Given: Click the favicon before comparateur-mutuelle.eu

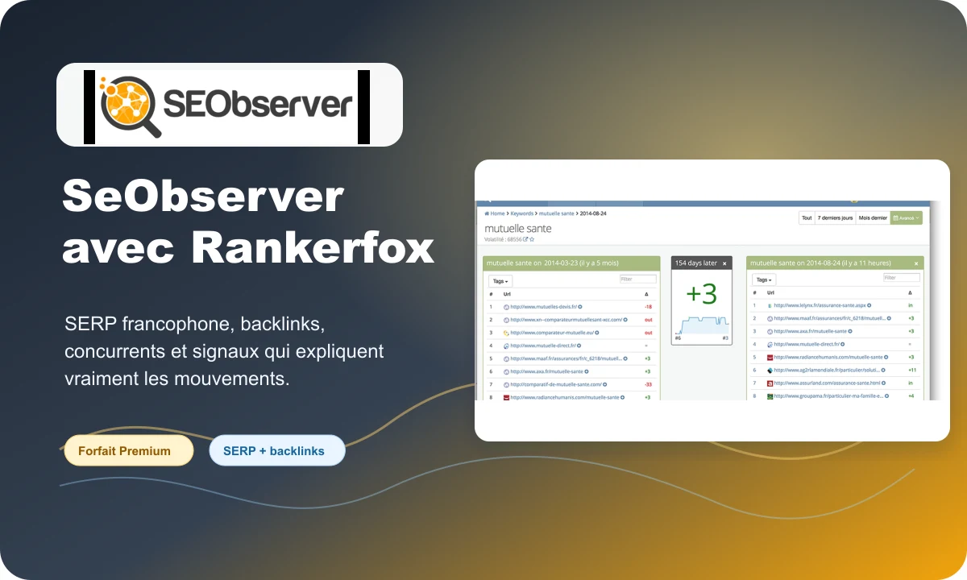Looking at the screenshot, I should [x=506, y=333].
